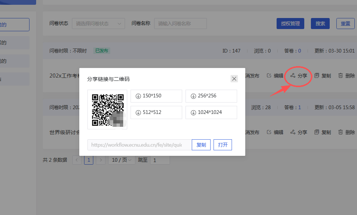Focus the 问卷名称 input field

click(180, 24)
